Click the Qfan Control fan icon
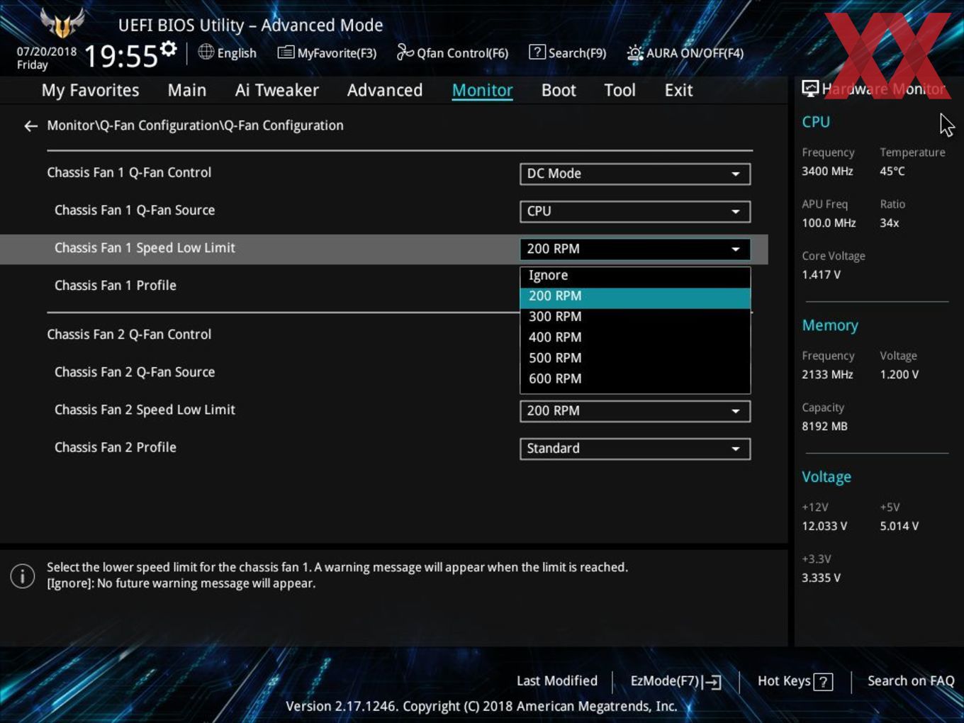 405,52
